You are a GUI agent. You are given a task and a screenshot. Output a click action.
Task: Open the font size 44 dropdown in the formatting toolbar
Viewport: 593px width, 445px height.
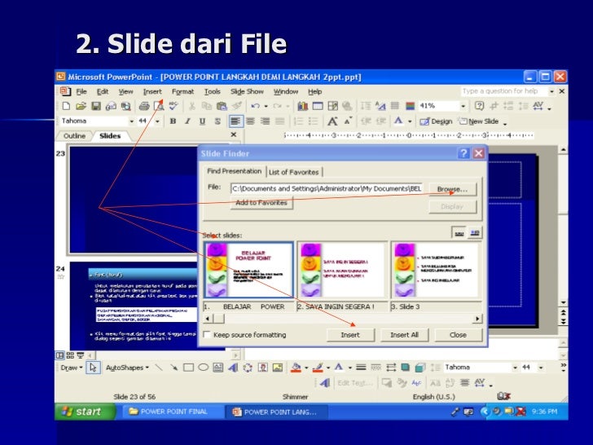pos(157,121)
